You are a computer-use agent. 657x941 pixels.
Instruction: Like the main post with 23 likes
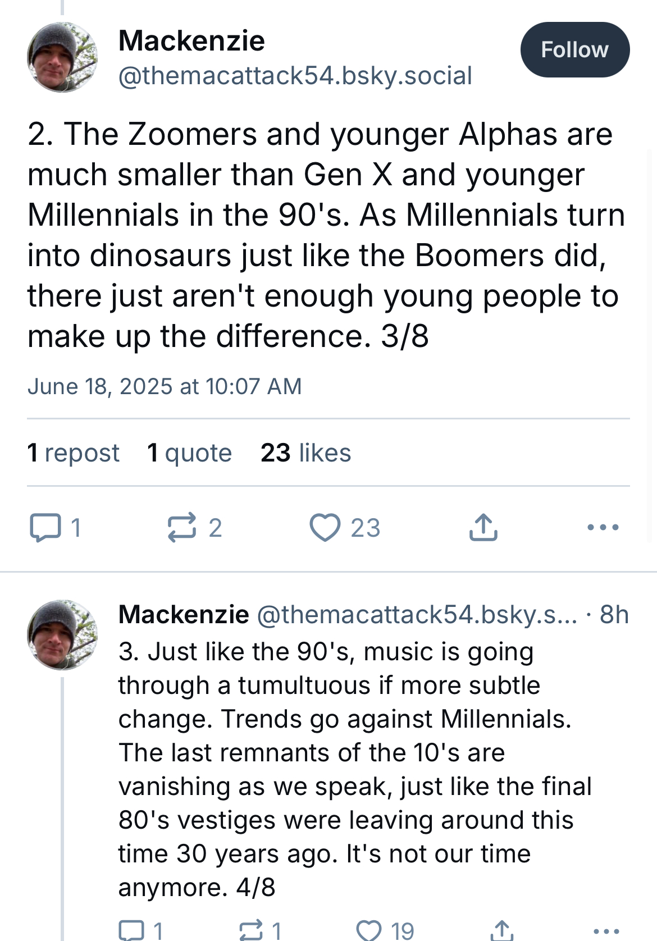pyautogui.click(x=345, y=527)
